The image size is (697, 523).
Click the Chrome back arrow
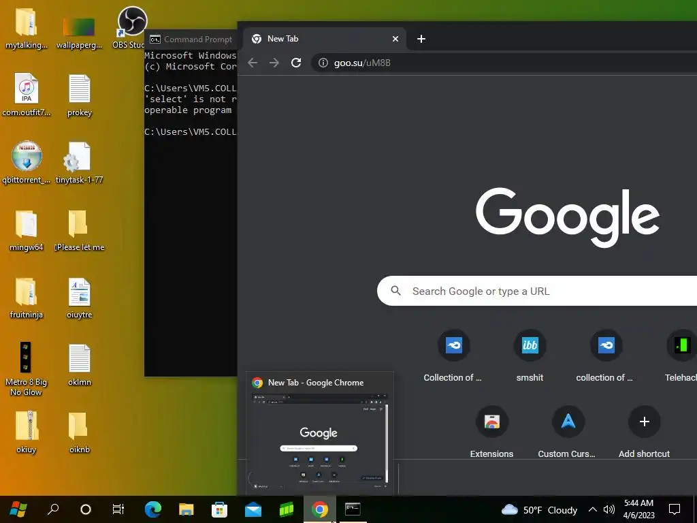pyautogui.click(x=253, y=63)
